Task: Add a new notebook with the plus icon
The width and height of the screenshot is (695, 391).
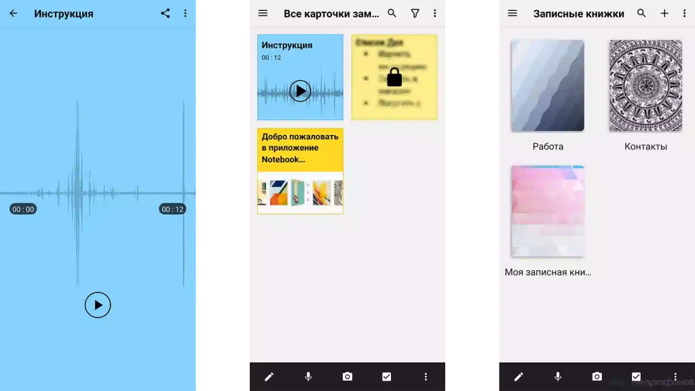Action: coord(664,14)
